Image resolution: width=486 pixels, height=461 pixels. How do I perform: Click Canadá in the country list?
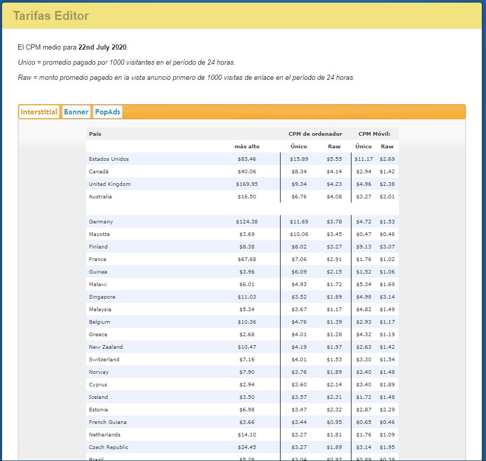coord(99,172)
